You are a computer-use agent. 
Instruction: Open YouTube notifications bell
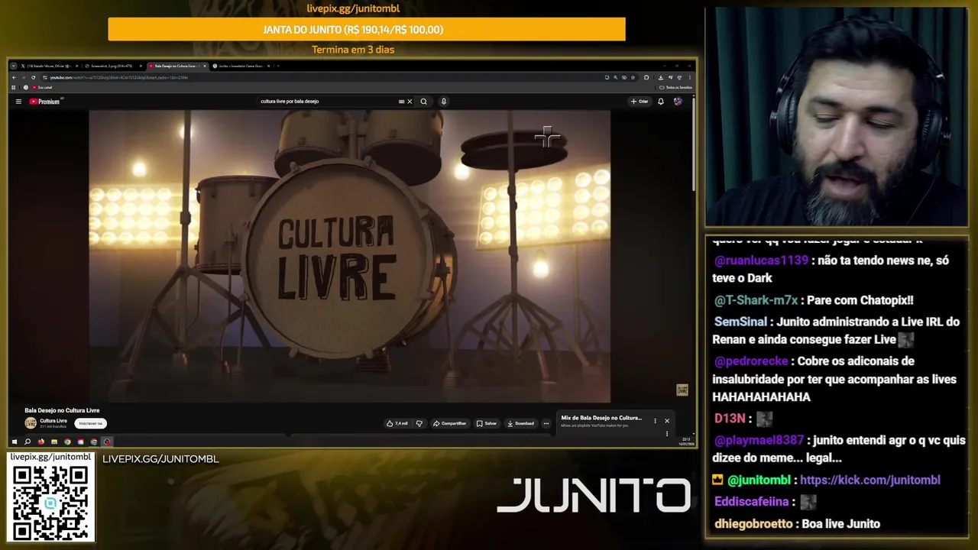661,101
